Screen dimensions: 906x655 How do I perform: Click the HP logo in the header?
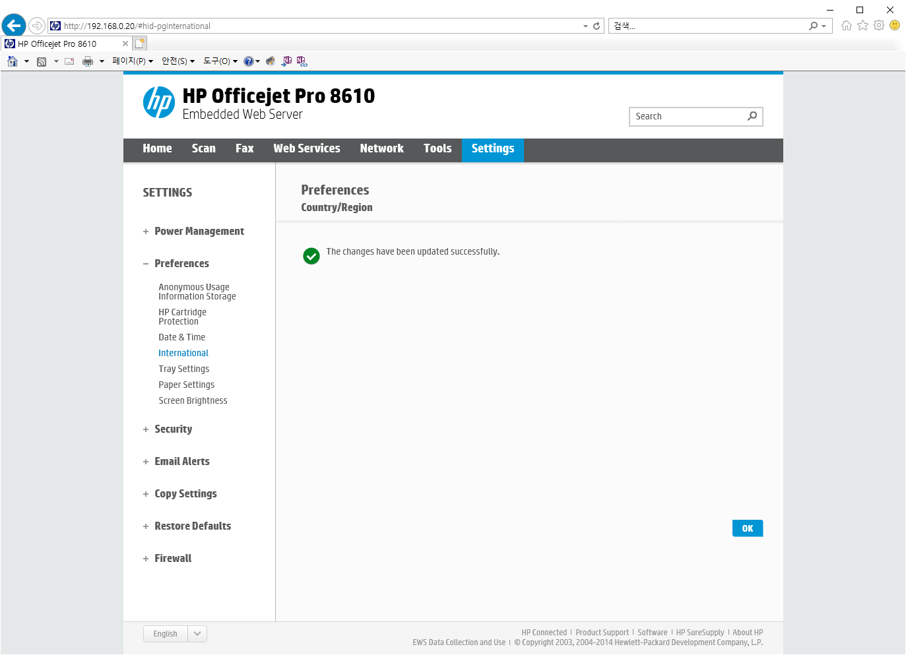(x=159, y=102)
